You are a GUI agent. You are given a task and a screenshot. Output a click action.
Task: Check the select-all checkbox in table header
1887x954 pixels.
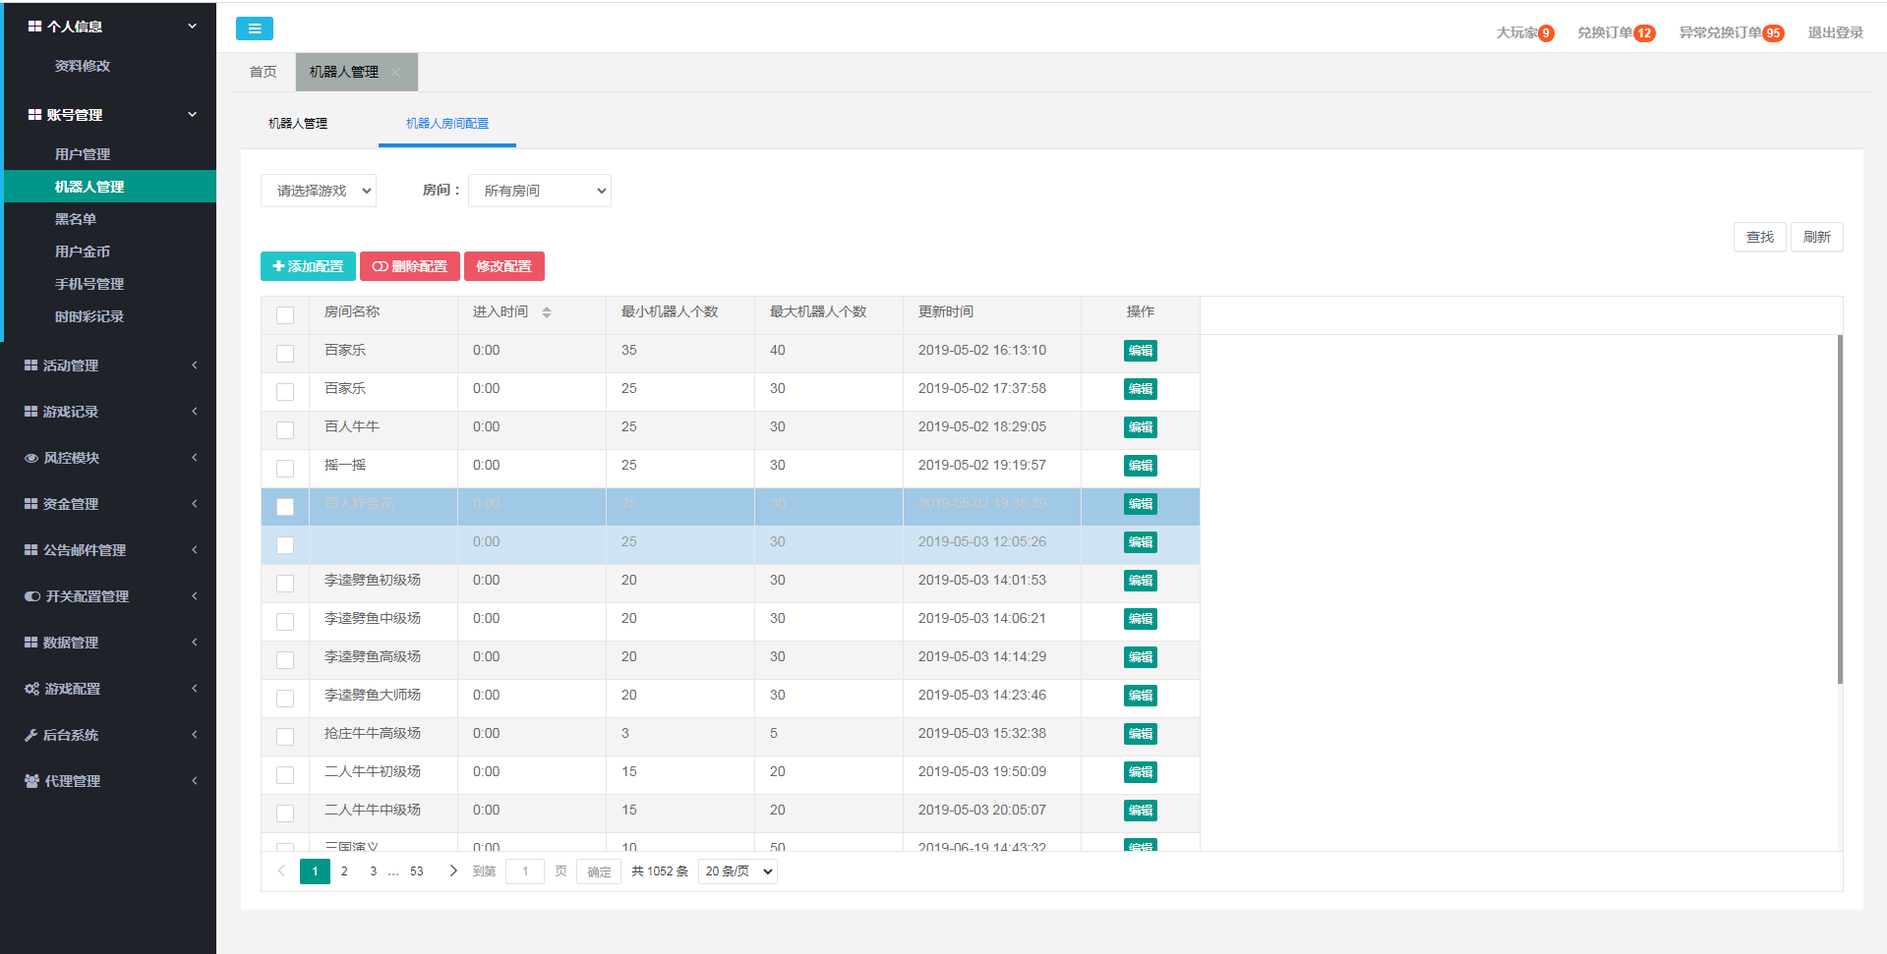(x=285, y=315)
